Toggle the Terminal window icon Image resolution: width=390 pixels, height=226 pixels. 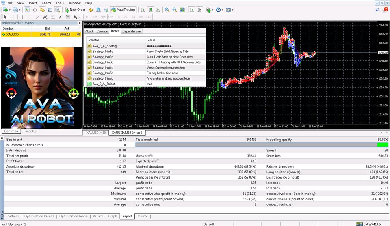(x=50, y=10)
